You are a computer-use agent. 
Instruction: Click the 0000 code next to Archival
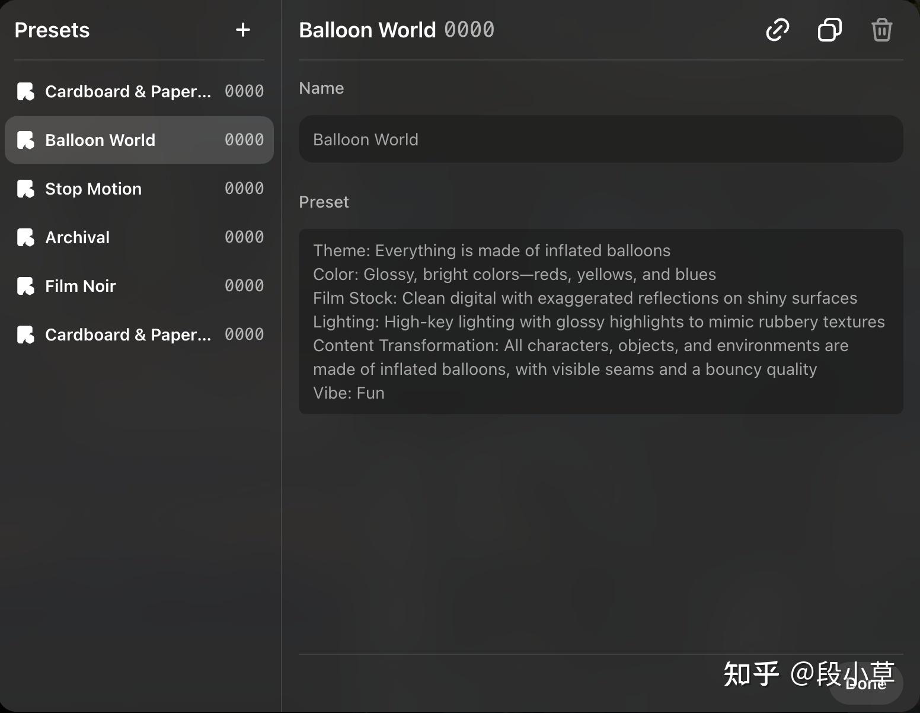244,237
